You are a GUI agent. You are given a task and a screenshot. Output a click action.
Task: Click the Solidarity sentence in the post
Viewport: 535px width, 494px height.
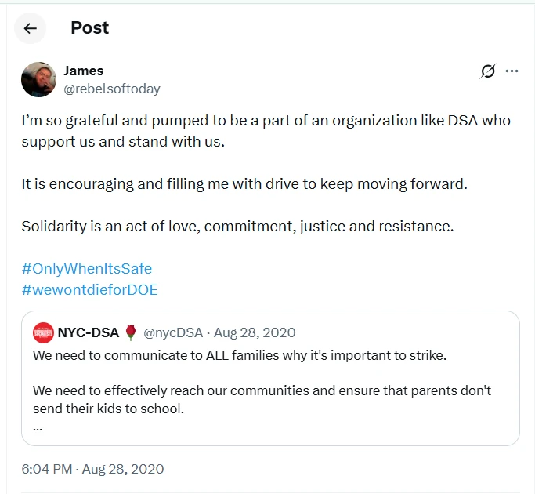click(237, 226)
